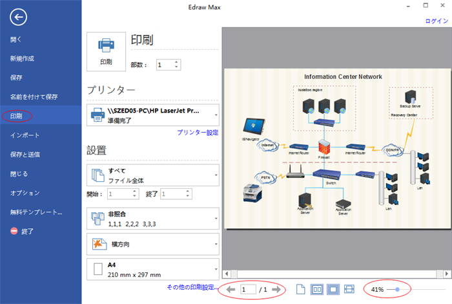Open オプション in the sidebar menu
452x304 pixels.
pyautogui.click(x=25, y=193)
